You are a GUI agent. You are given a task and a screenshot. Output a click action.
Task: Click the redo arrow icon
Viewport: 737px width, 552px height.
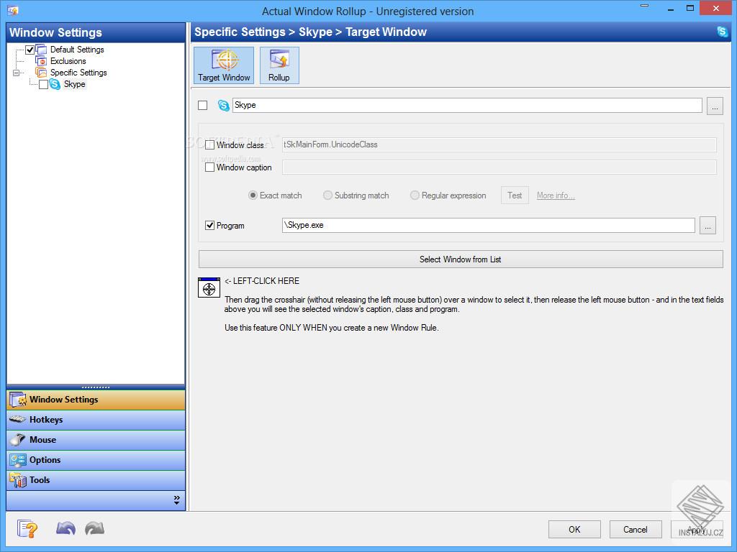[x=94, y=529]
